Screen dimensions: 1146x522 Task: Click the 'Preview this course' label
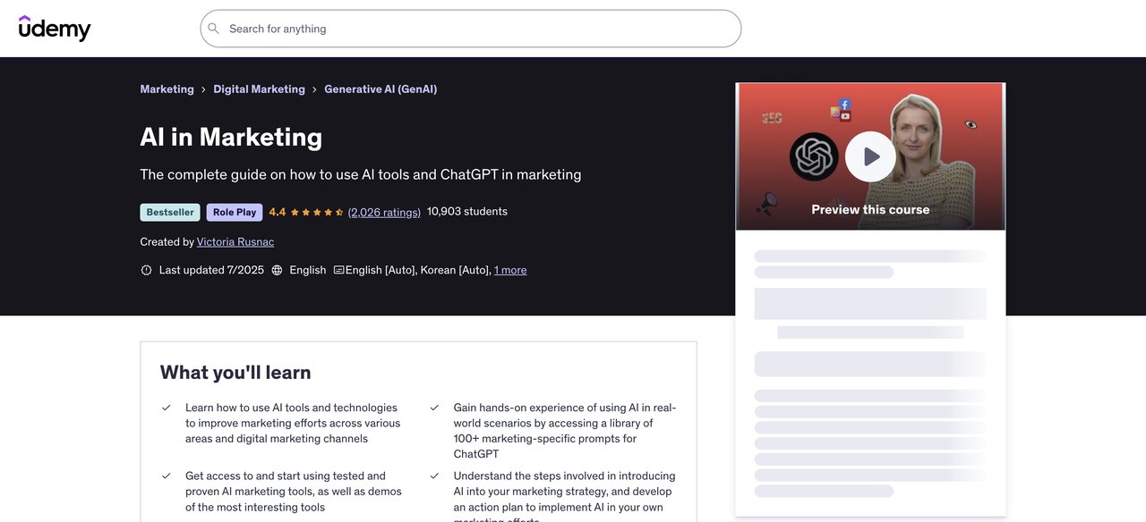[870, 210]
